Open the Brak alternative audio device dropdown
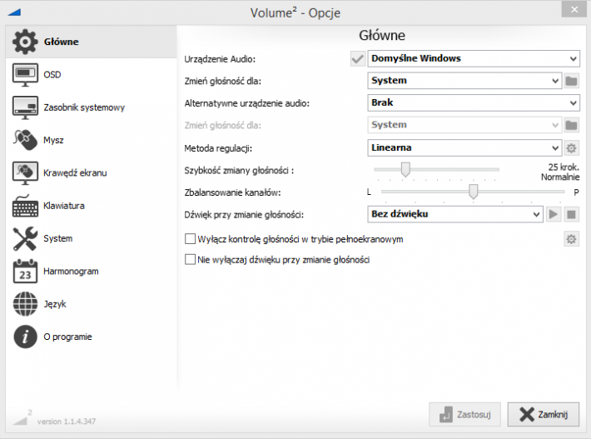This screenshot has height=439, width=591. point(474,102)
